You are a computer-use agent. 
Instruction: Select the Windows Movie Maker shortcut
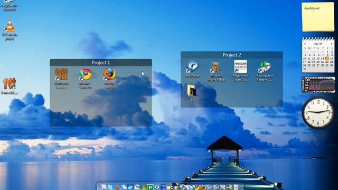coord(216,71)
